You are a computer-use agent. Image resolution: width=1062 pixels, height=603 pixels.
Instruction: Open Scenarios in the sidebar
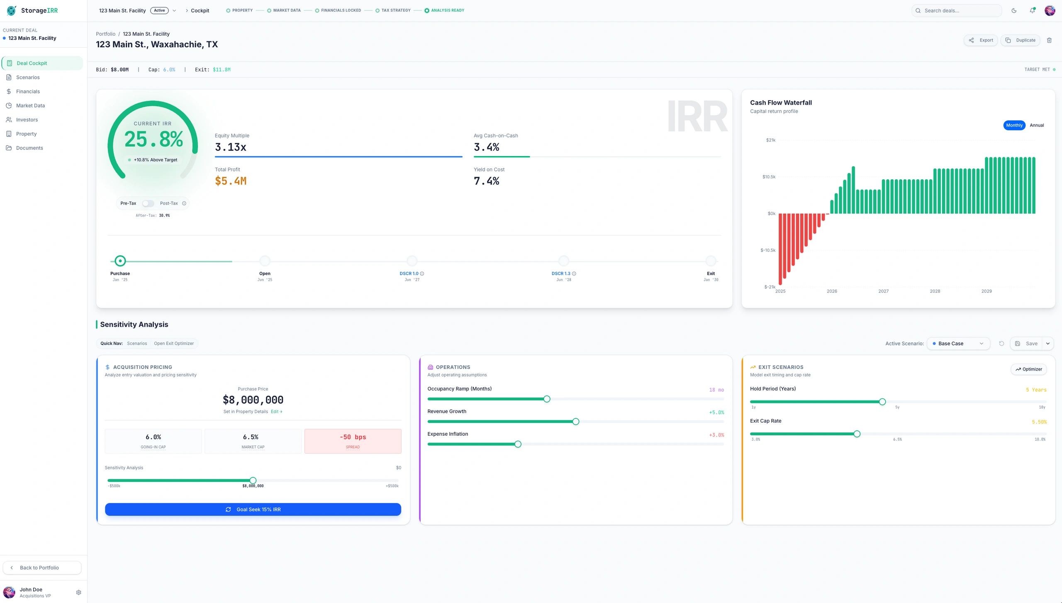28,78
